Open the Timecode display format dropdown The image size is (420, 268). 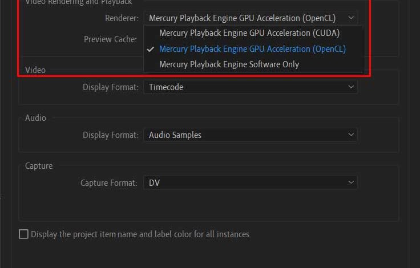(x=251, y=87)
